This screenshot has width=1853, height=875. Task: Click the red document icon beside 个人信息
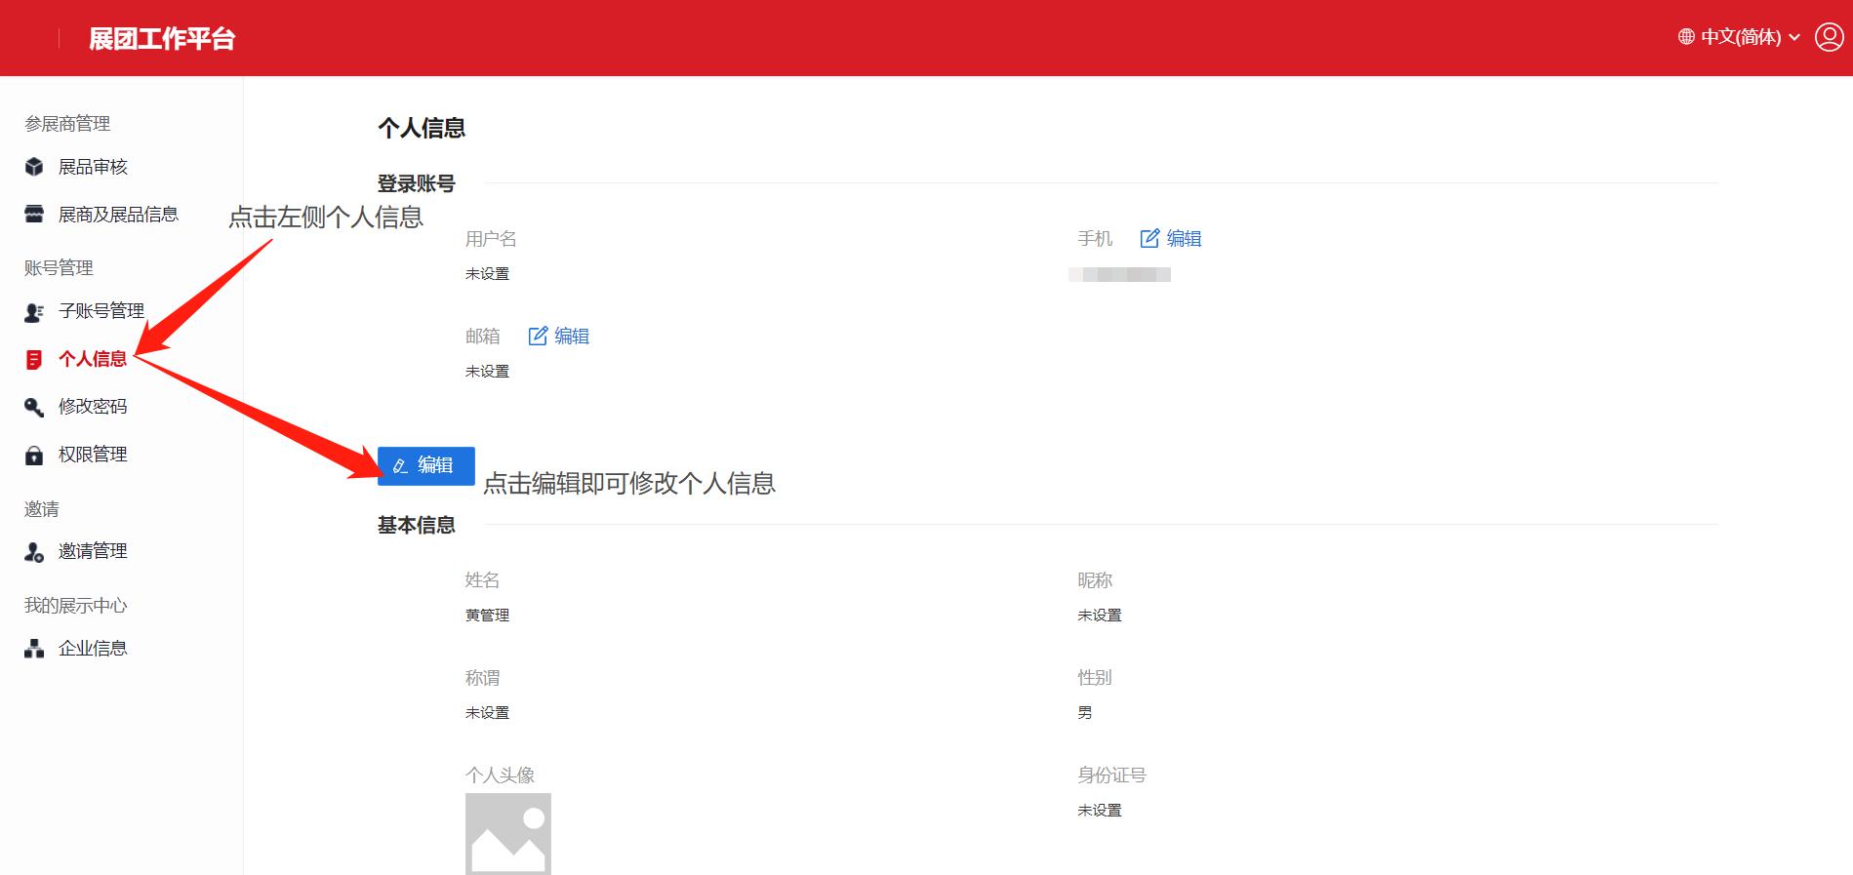click(x=34, y=360)
